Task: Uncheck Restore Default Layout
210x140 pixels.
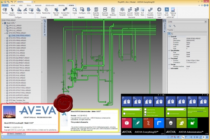Action: tap(145, 115)
